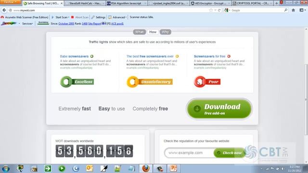Click the red Poor rating badge
308x173 pixels.
207,82
